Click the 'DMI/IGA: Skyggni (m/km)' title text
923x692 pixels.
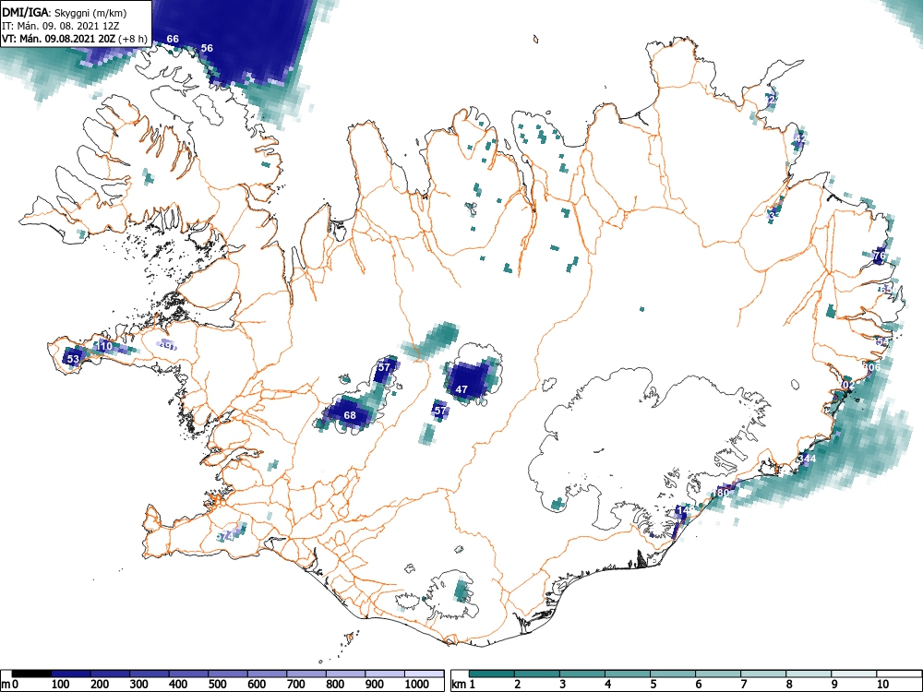[65, 13]
